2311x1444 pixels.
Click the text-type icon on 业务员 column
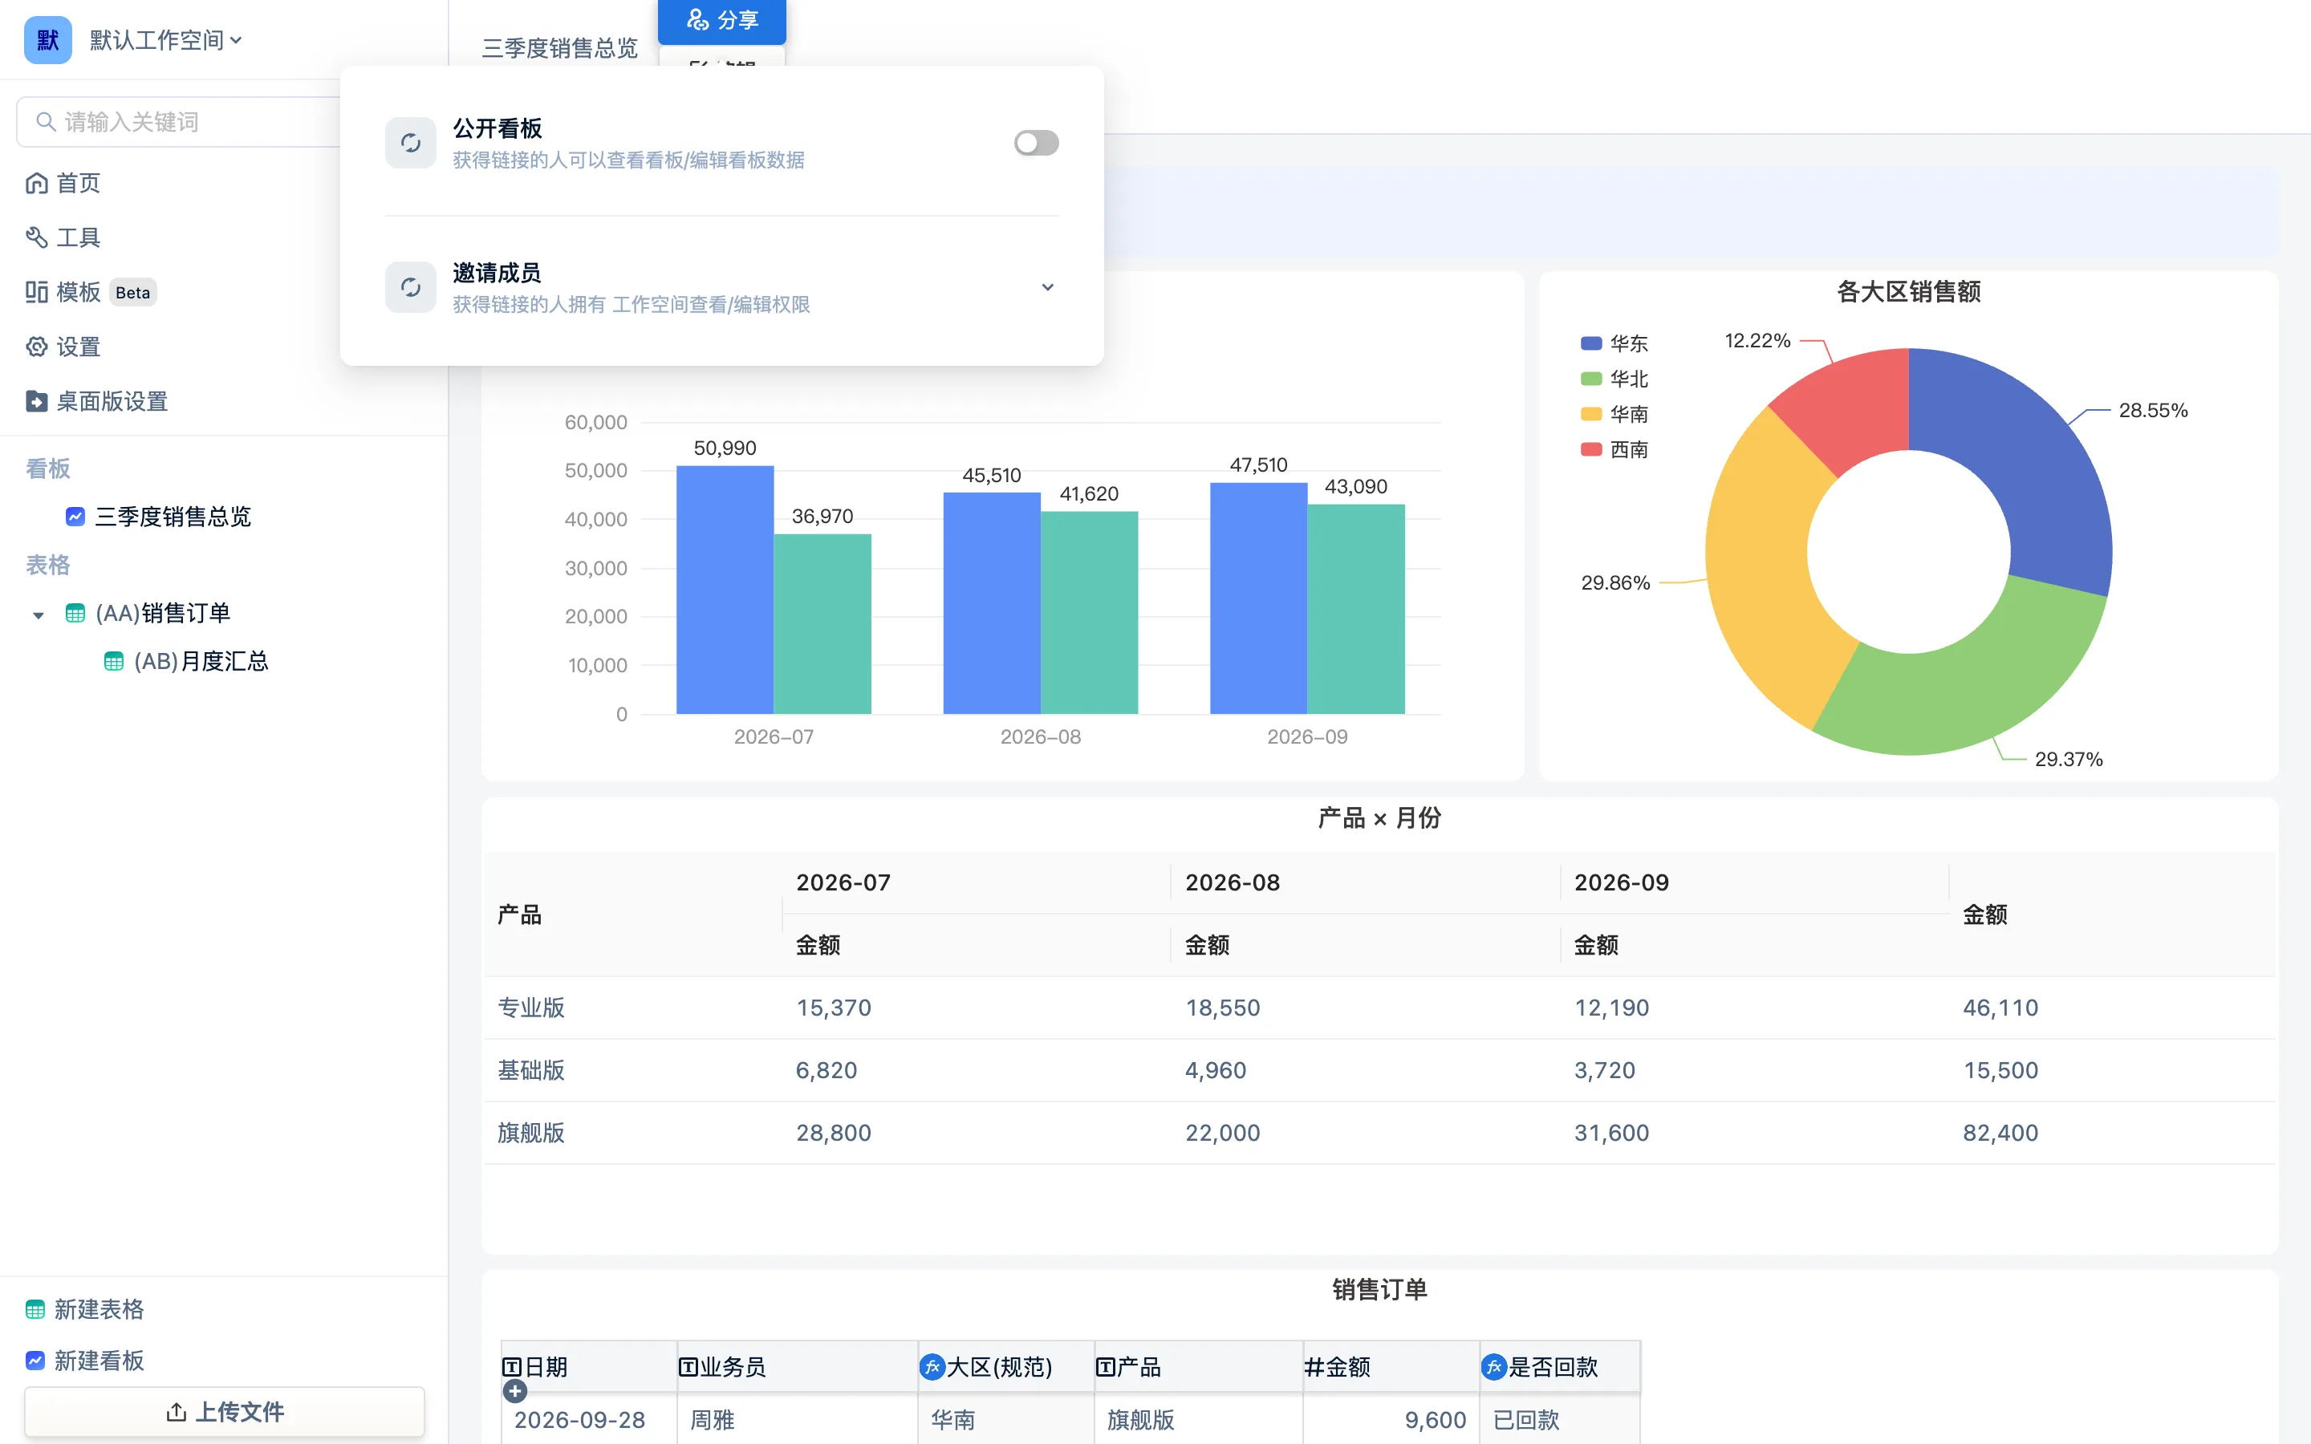[688, 1368]
